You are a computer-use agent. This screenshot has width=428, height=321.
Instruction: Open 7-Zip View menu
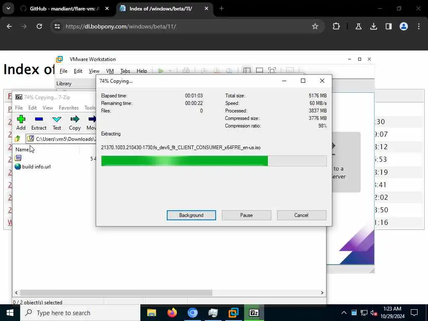48,108
